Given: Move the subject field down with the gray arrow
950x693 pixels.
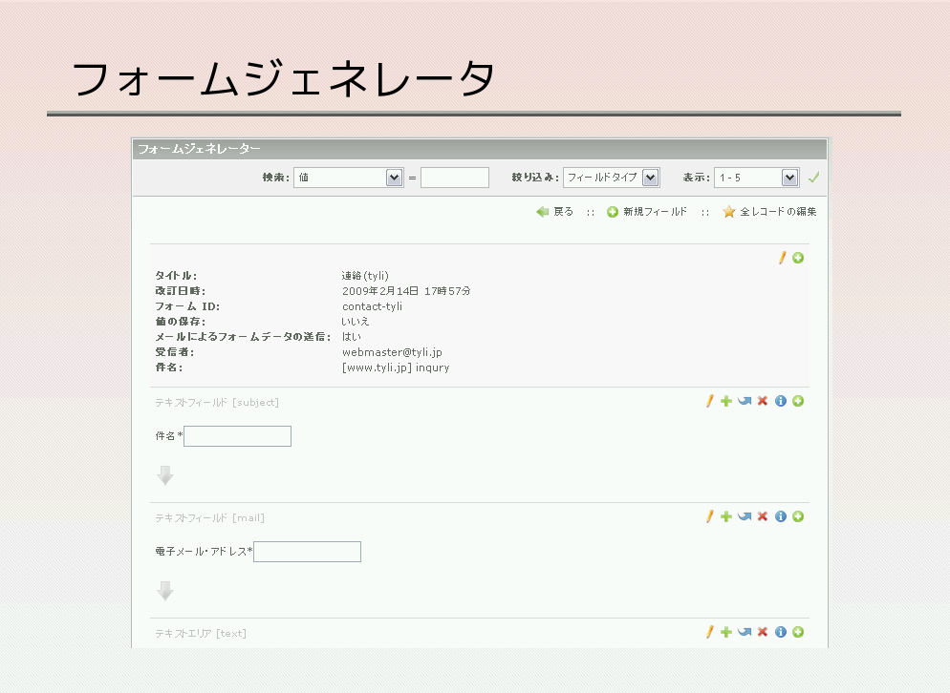Looking at the screenshot, I should click(x=164, y=475).
